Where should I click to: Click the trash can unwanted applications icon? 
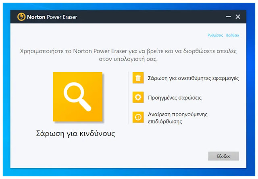coord(138,78)
